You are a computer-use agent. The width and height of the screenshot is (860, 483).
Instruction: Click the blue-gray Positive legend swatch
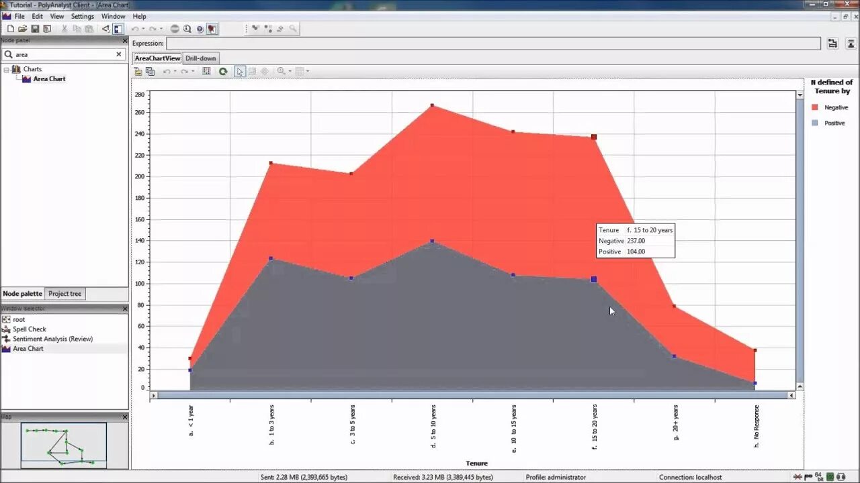[814, 123]
